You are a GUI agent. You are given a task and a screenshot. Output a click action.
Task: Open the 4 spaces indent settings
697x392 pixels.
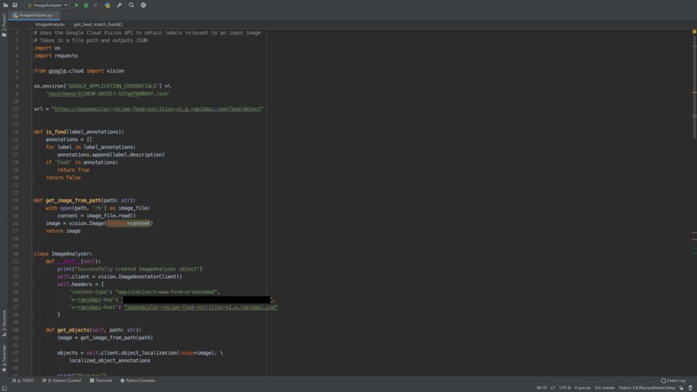(x=582, y=388)
